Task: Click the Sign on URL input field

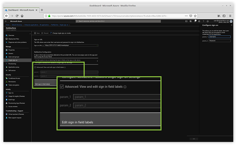Action: pyautogui.click(x=71, y=45)
